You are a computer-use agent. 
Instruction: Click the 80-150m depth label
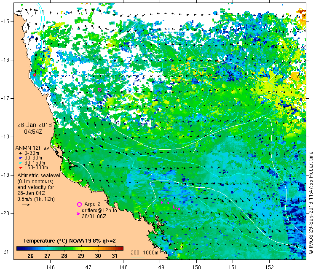35,163
